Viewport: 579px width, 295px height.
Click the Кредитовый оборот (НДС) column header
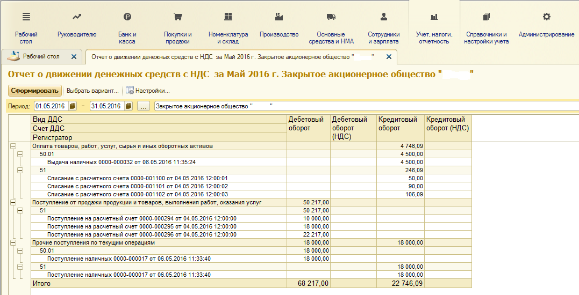(x=448, y=128)
